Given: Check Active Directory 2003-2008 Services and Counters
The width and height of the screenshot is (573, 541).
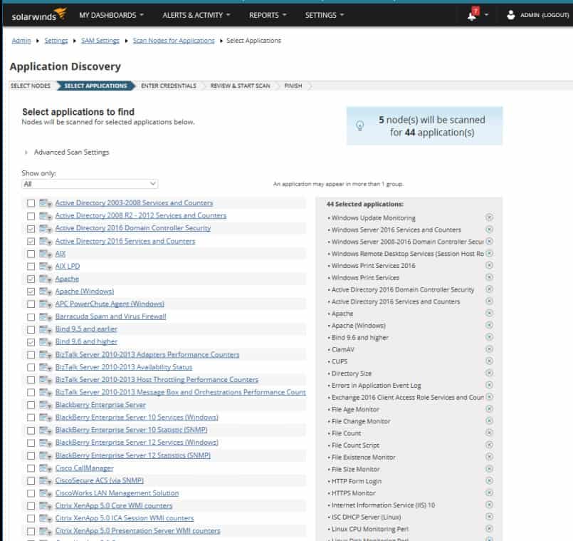Looking at the screenshot, I should [x=31, y=203].
